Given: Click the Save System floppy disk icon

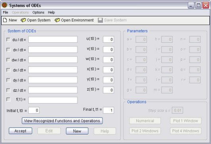Looking at the screenshot, I should pyautogui.click(x=100, y=20).
